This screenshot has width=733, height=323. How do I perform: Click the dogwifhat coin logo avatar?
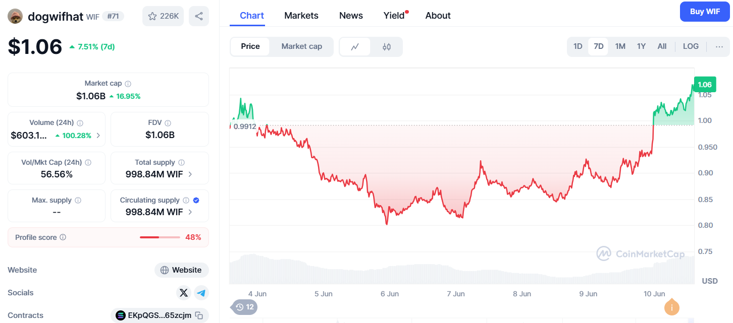point(15,16)
